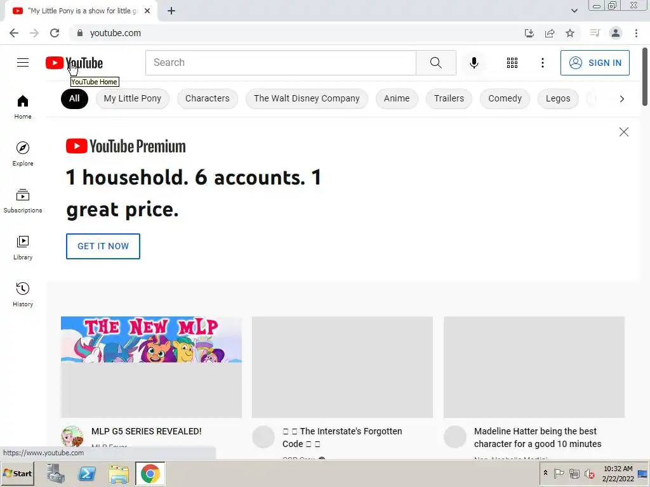650x487 pixels.
Task: Go back in Chrome
Action: (14, 33)
